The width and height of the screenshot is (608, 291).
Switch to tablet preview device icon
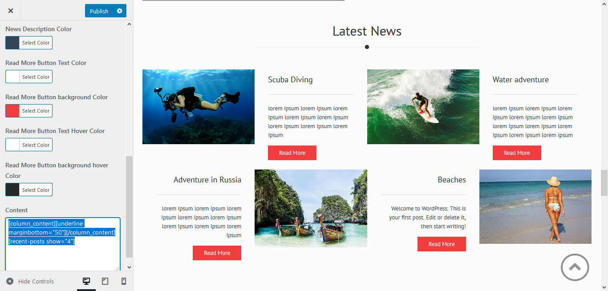(x=105, y=281)
